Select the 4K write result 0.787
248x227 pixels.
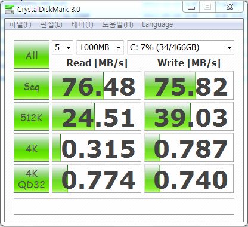tap(189, 148)
